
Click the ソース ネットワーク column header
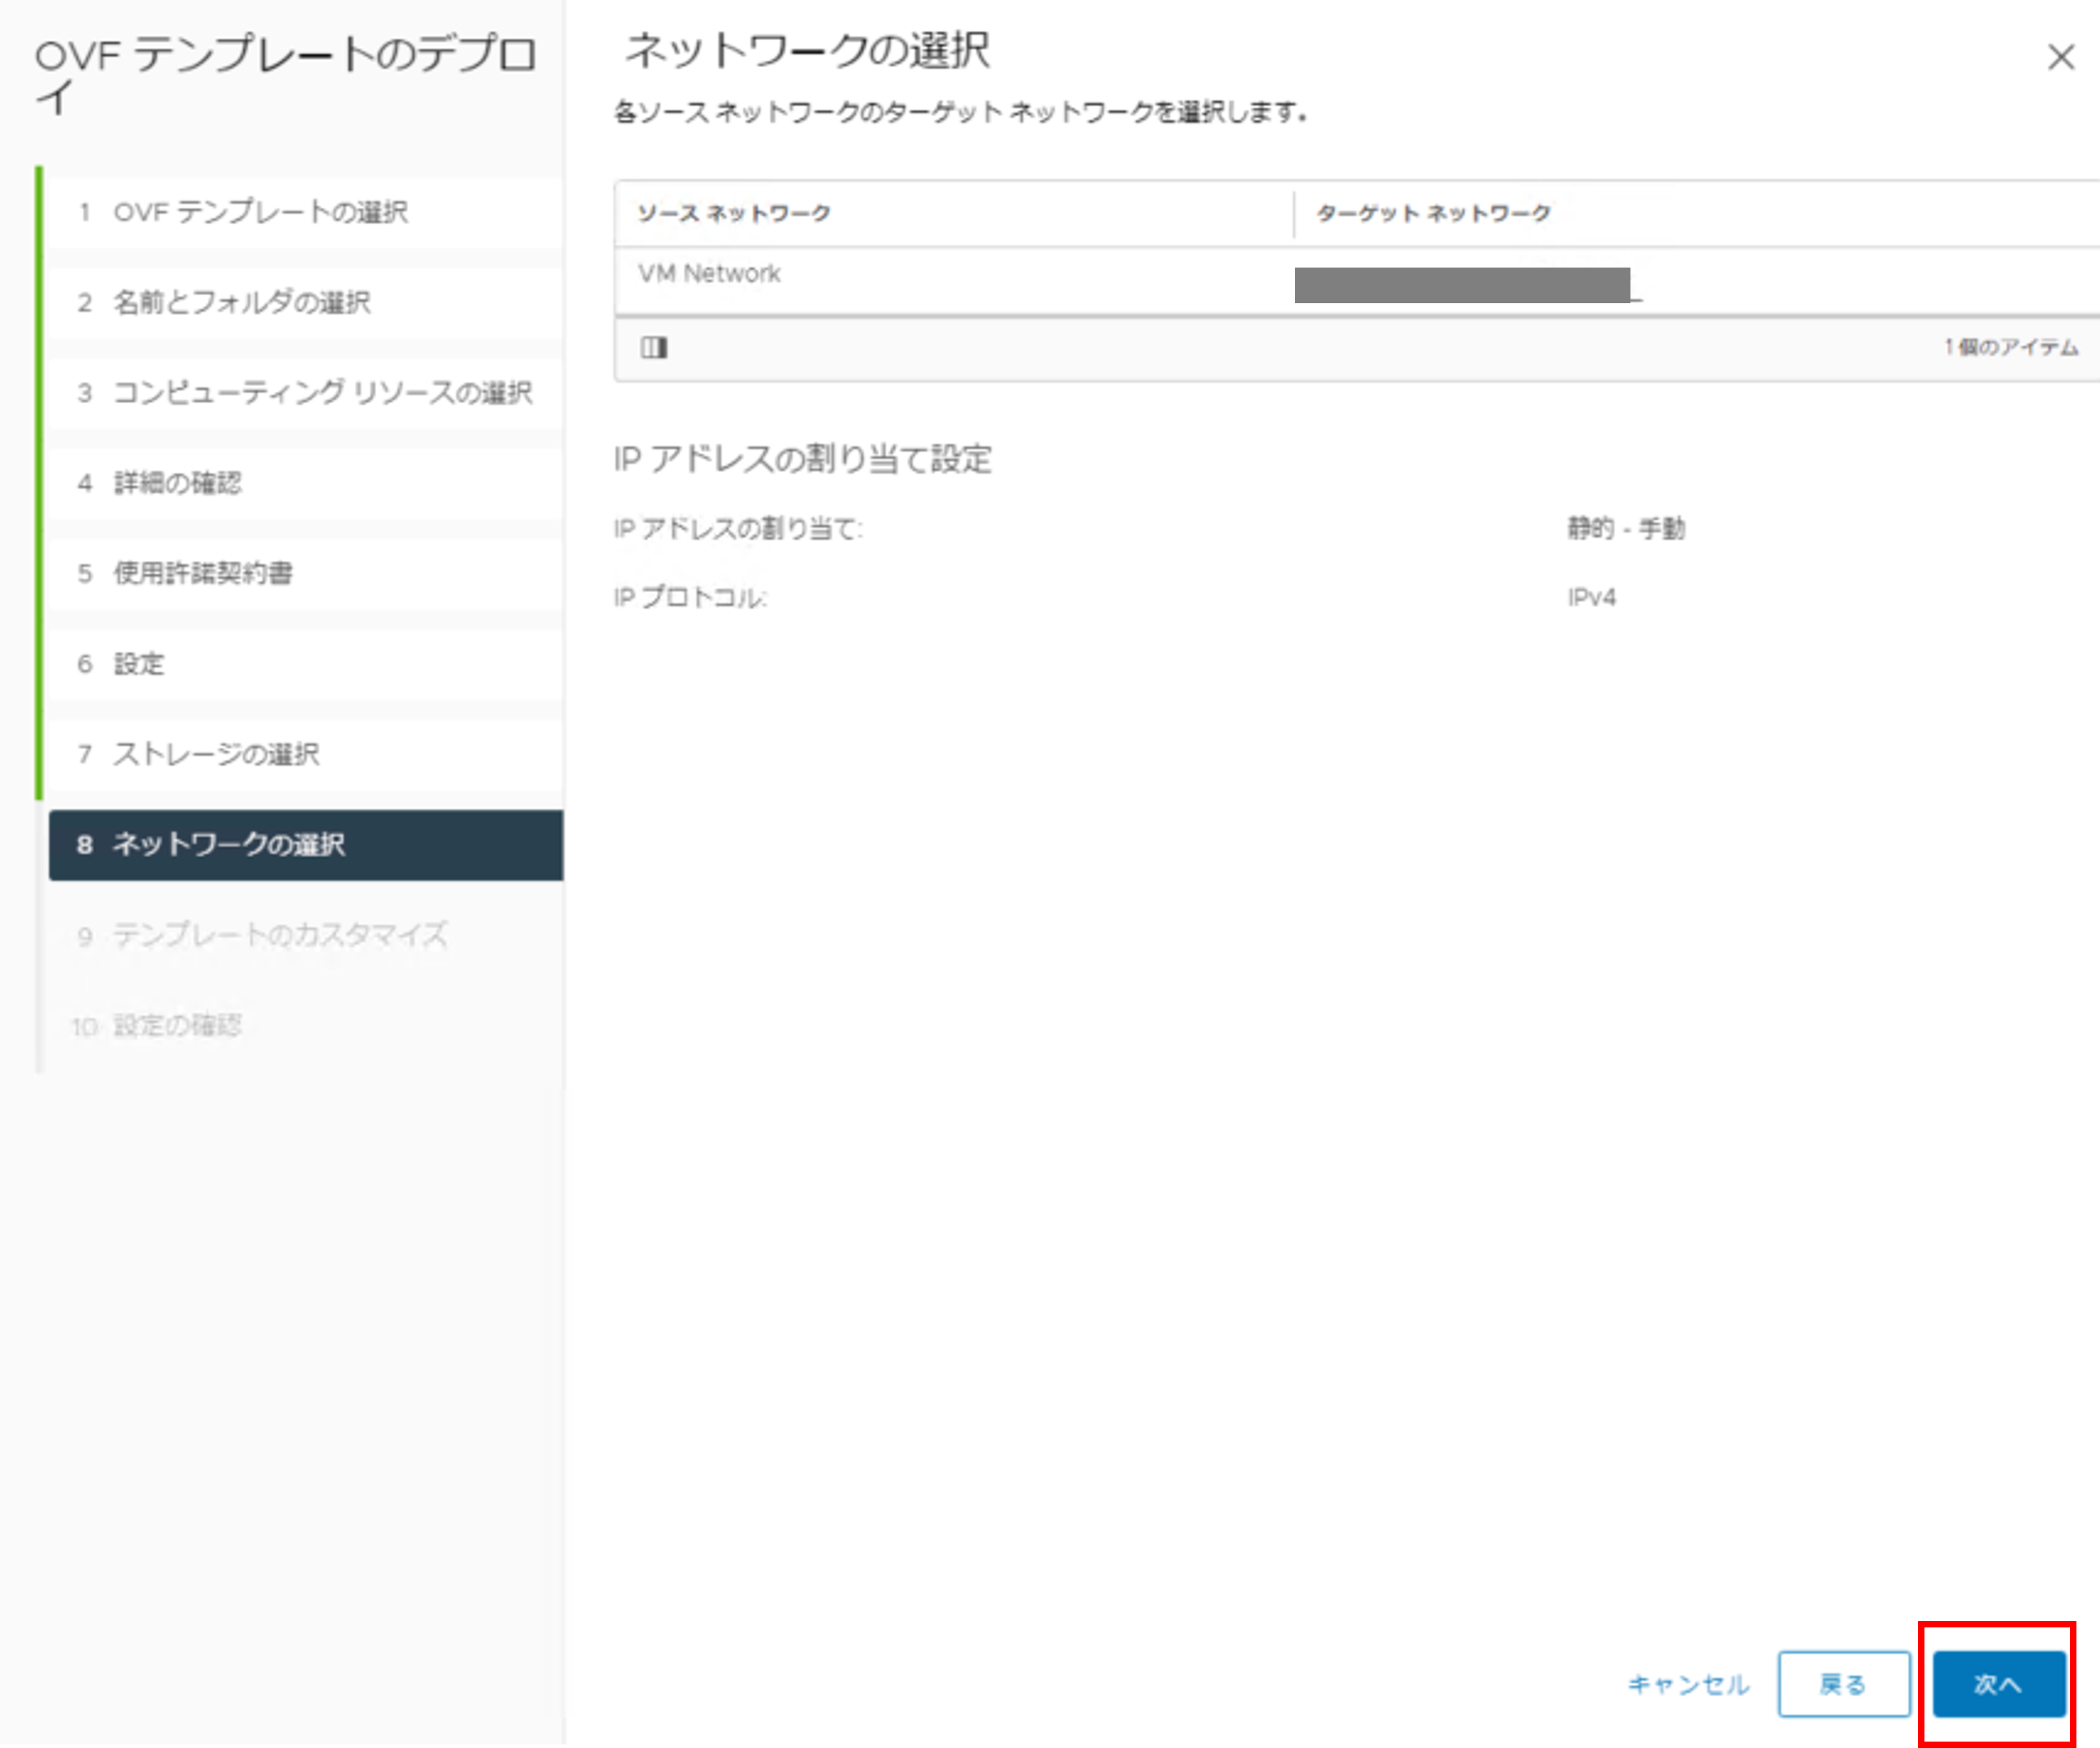734,213
